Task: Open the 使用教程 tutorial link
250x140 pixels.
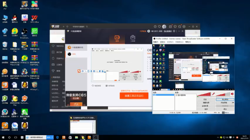Action: [x=110, y=86]
